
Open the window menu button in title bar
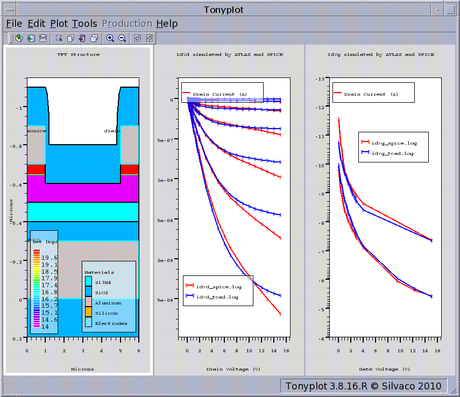[10, 10]
